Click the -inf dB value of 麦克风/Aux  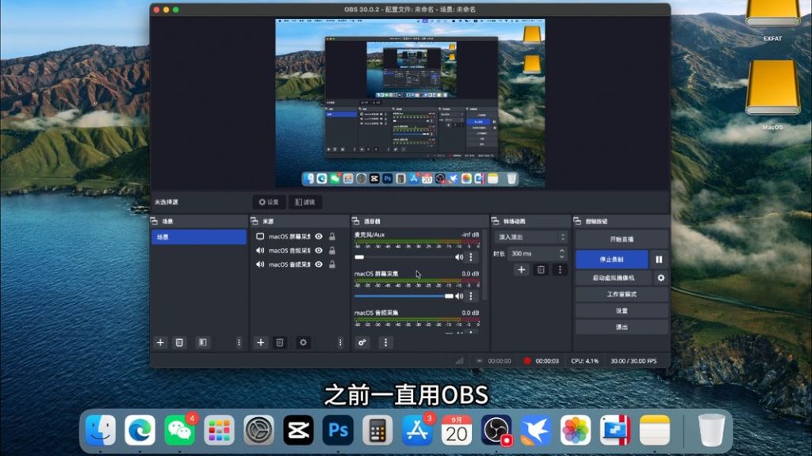pyautogui.click(x=469, y=234)
